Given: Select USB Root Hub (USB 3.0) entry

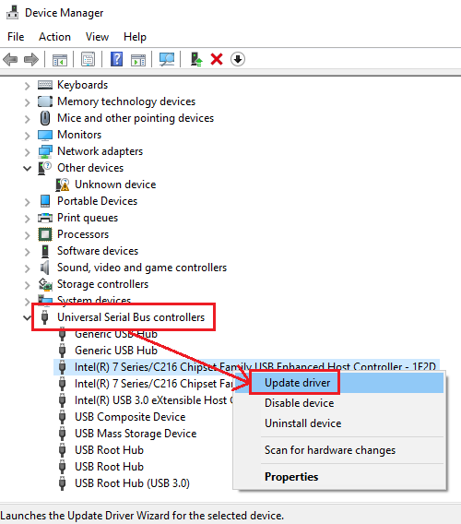Looking at the screenshot, I should click(x=132, y=483).
